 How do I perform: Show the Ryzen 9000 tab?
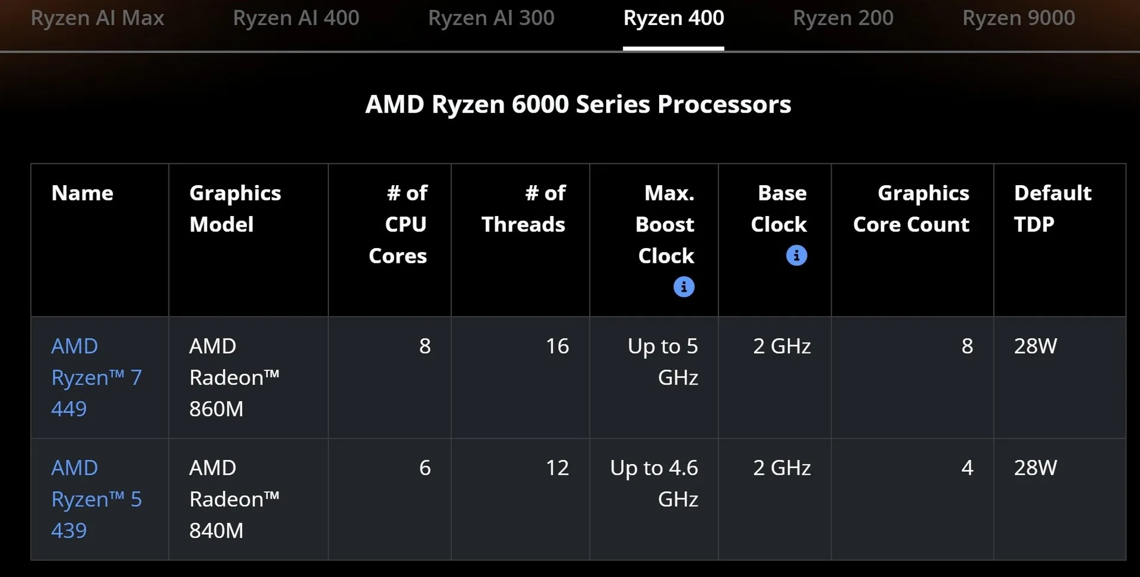click(1018, 18)
